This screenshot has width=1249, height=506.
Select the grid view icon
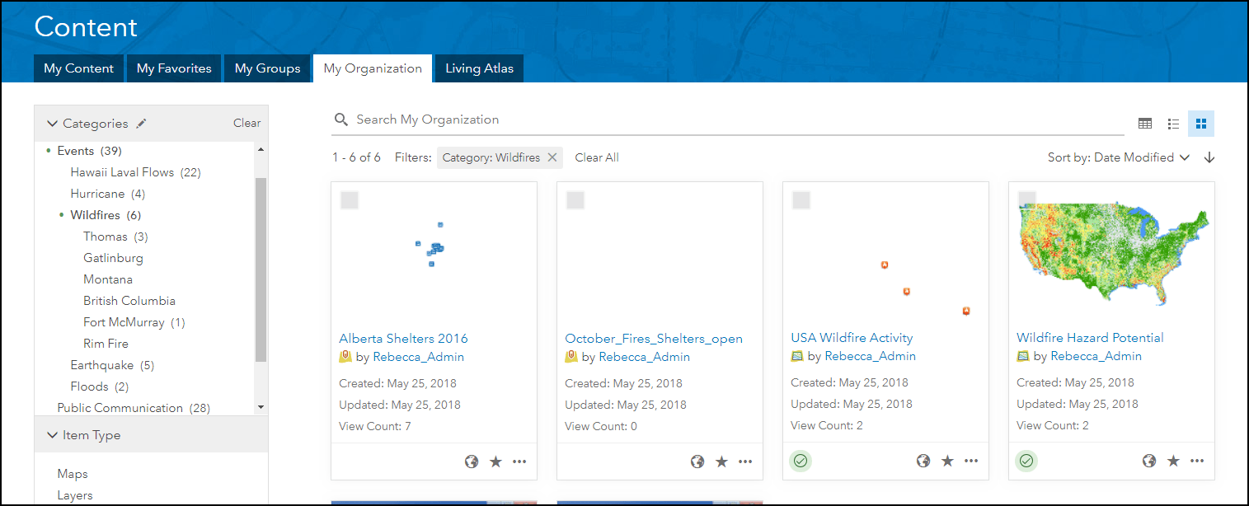pyautogui.click(x=1201, y=124)
